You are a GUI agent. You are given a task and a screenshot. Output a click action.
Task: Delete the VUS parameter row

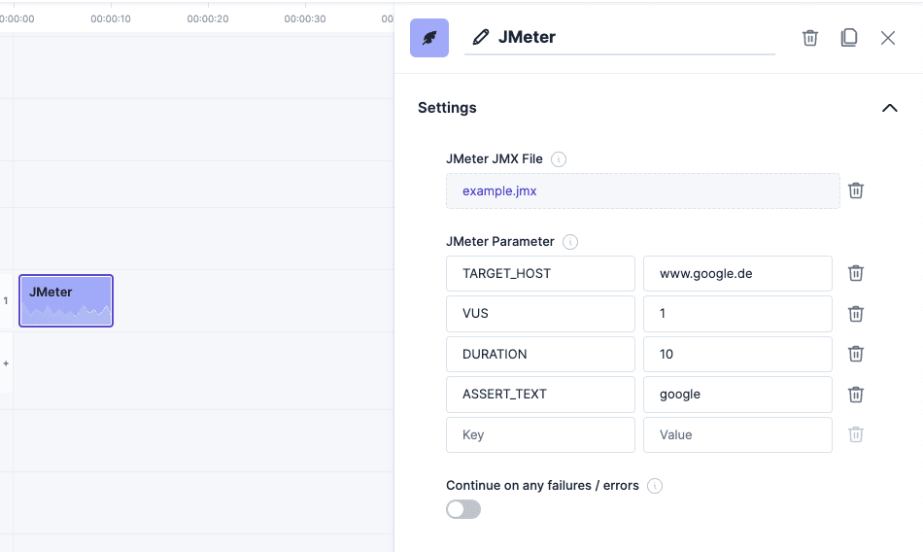[x=856, y=314]
